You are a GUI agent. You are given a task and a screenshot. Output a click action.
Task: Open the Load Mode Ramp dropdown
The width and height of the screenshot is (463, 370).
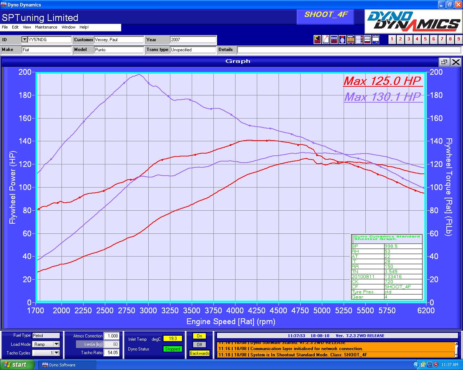coord(56,344)
